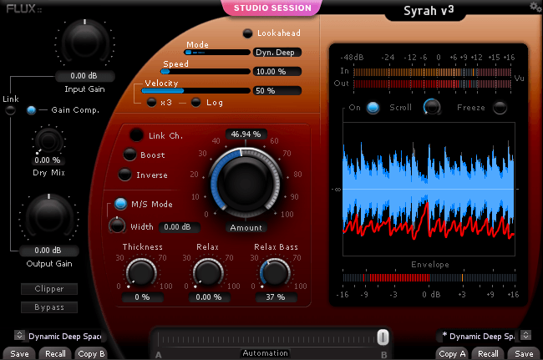543x360 pixels.
Task: Recall preset slot A
Action: click(x=55, y=354)
